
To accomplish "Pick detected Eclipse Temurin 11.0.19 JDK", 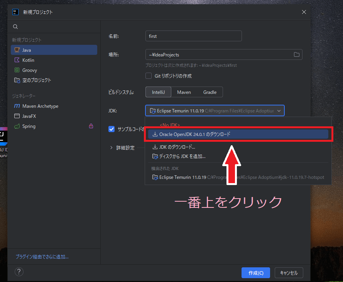I will (238, 177).
